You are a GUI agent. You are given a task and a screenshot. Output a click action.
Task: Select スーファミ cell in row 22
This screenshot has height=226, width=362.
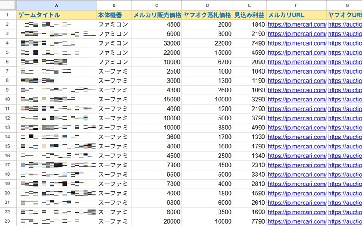tap(114, 212)
